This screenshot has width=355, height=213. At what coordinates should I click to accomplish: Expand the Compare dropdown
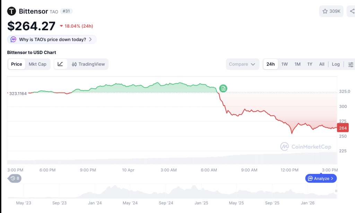click(x=242, y=64)
